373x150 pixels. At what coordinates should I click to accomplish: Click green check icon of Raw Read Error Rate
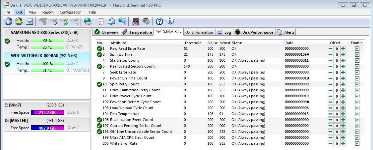click(x=99, y=49)
